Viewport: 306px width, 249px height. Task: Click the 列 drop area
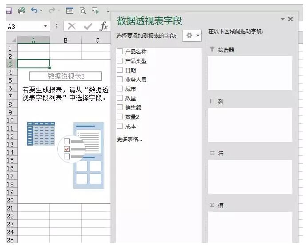point(250,125)
